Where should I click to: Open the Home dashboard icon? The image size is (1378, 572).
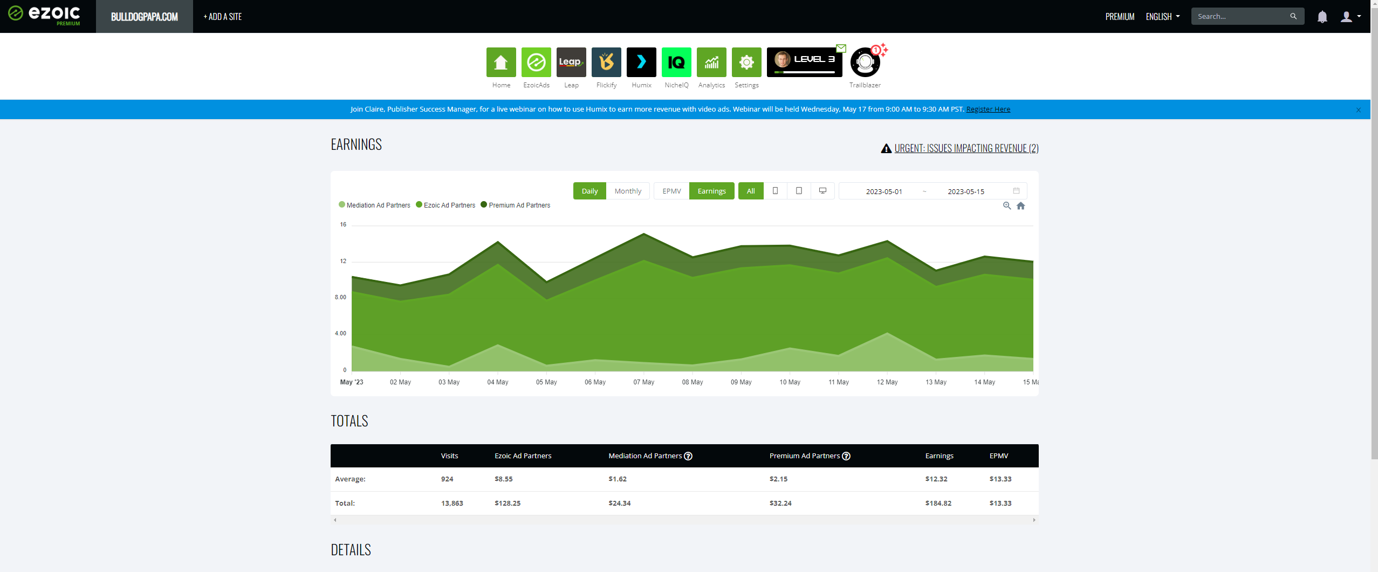pyautogui.click(x=501, y=62)
